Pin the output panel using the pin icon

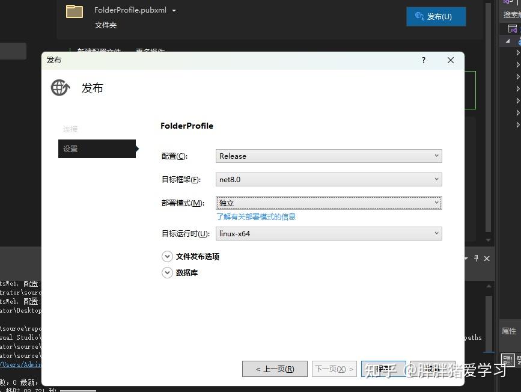(x=475, y=258)
